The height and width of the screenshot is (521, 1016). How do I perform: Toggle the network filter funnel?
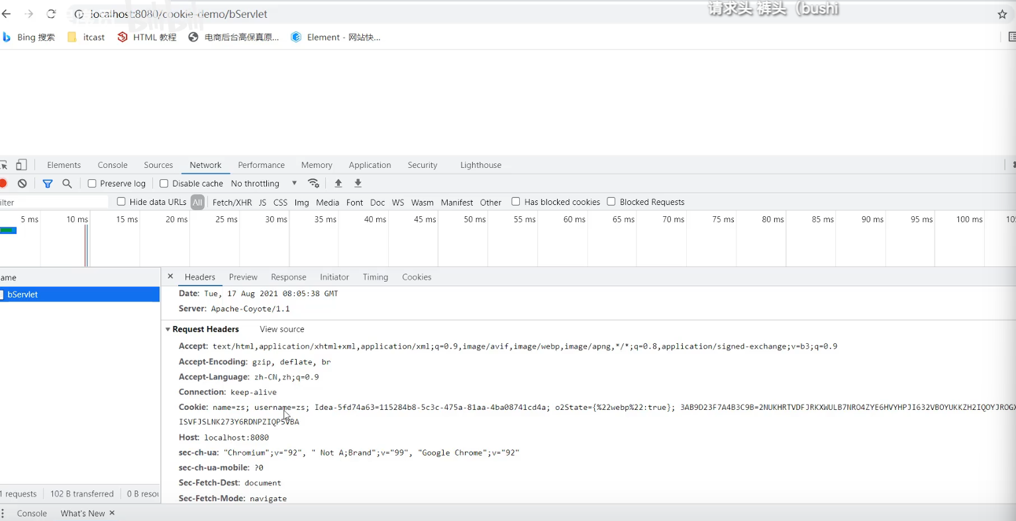tap(48, 183)
